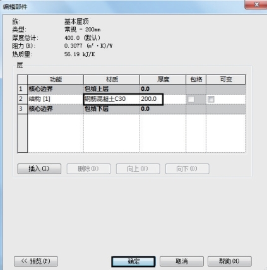Viewport: 267px width, 270px height.
Task: Select row number 1 header
Action: click(22, 89)
